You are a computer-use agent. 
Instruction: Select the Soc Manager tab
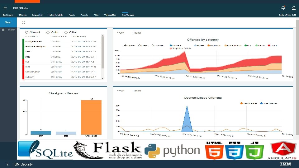[x=128, y=15]
